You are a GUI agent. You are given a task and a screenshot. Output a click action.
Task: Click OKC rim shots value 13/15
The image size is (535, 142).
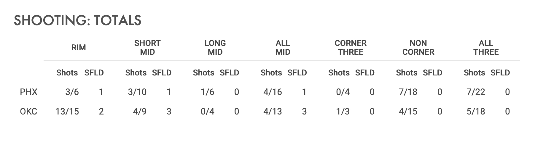pyautogui.click(x=67, y=112)
